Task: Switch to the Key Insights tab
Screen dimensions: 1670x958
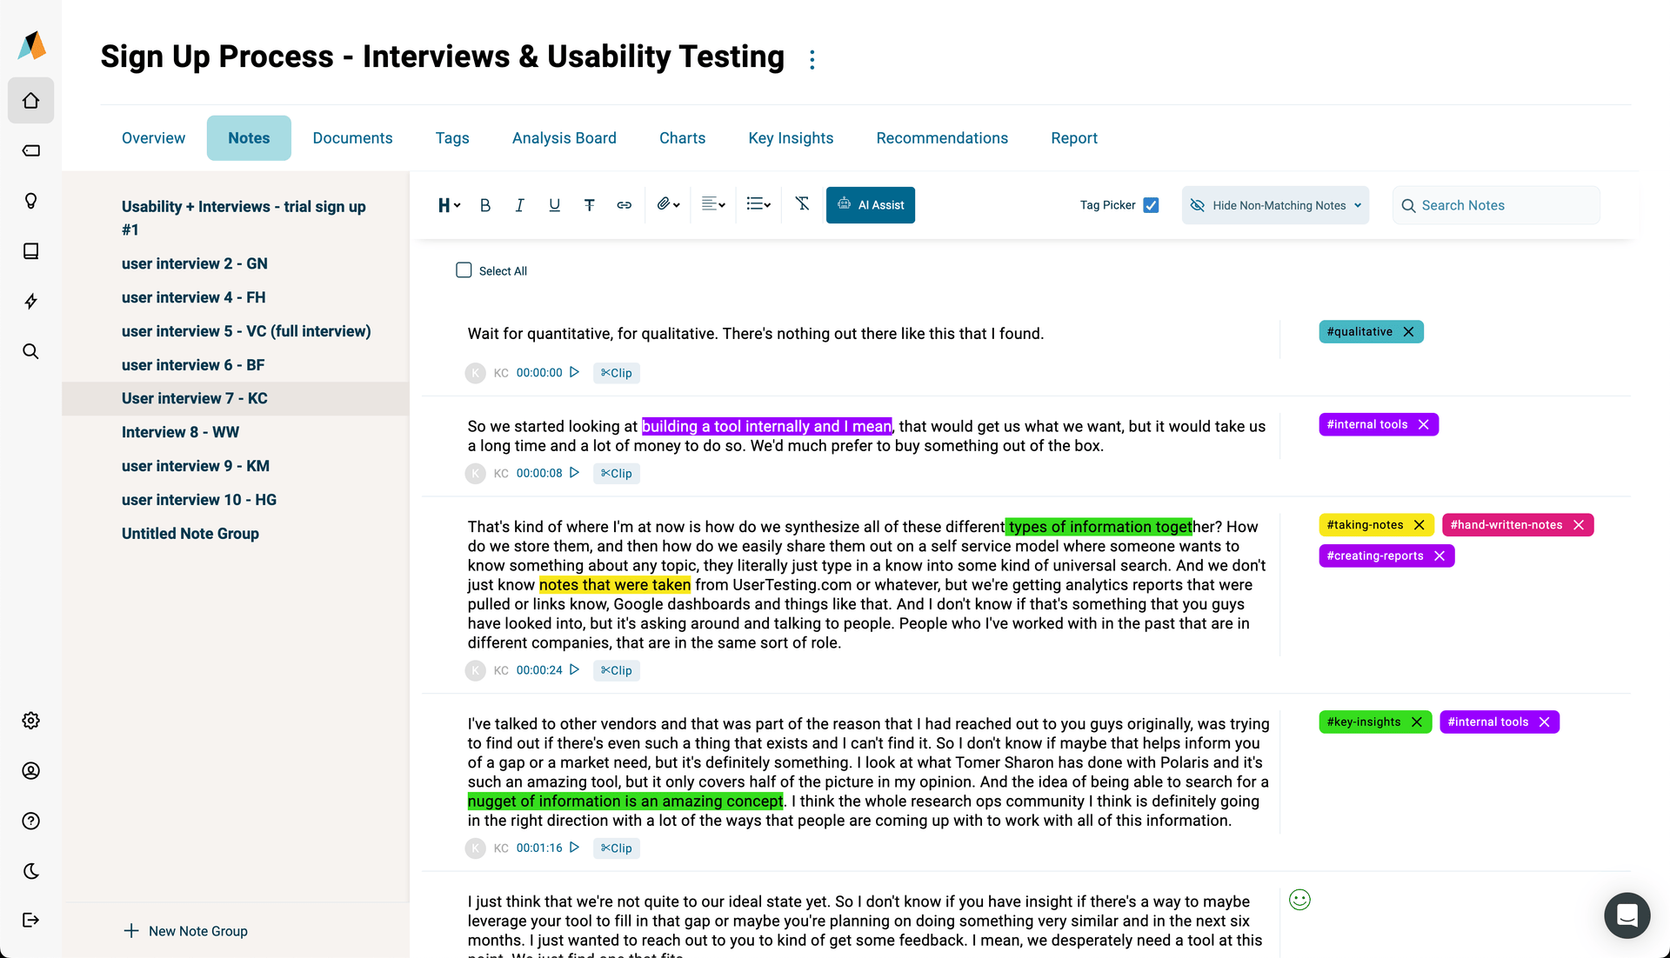Action: pyautogui.click(x=792, y=137)
